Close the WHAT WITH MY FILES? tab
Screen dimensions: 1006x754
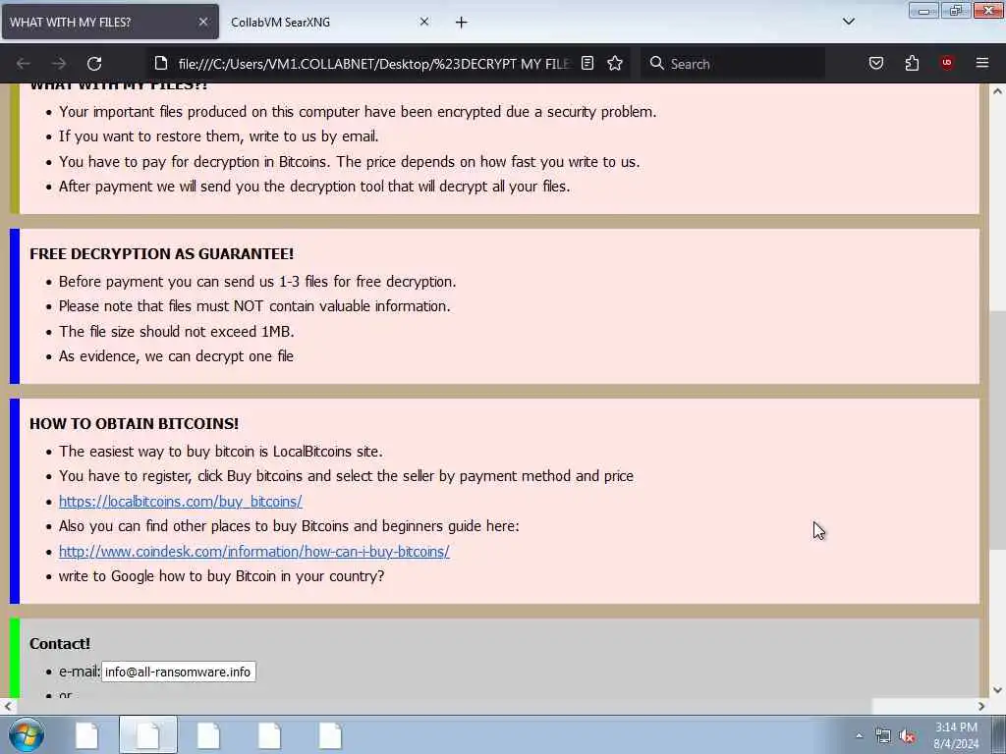point(202,22)
